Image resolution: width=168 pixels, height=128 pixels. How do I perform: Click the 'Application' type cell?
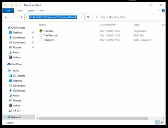tap(140, 31)
